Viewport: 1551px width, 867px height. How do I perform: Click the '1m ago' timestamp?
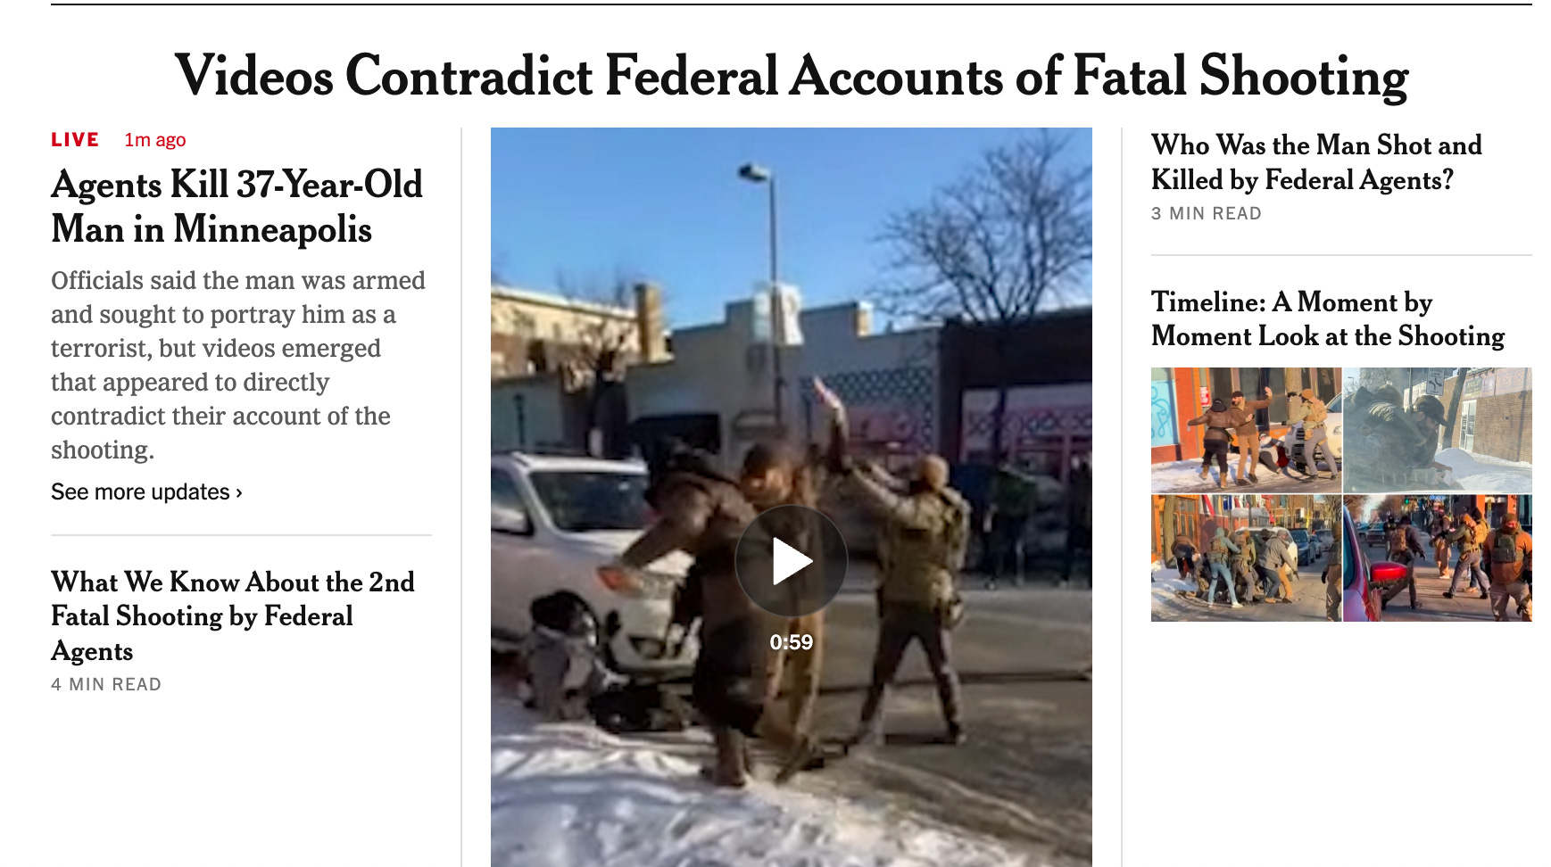click(155, 140)
